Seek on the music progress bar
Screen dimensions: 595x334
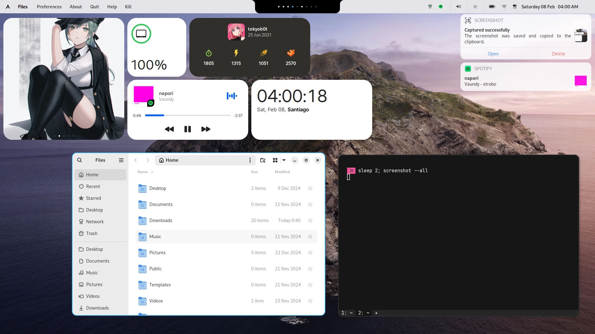point(187,115)
